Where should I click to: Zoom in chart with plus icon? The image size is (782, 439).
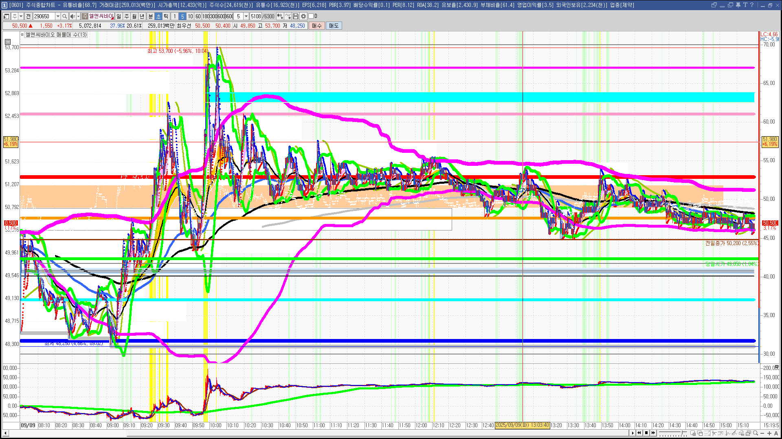click(769, 433)
